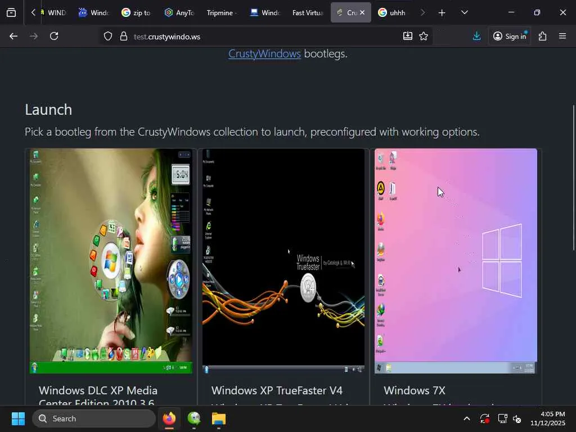Launch the Windows DLC XP Media Center thumbnail

pyautogui.click(x=111, y=261)
